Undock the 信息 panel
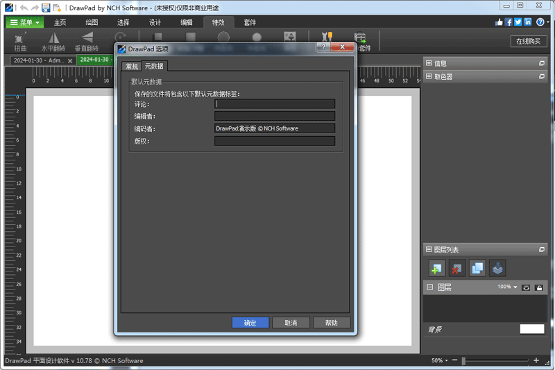 [542, 63]
